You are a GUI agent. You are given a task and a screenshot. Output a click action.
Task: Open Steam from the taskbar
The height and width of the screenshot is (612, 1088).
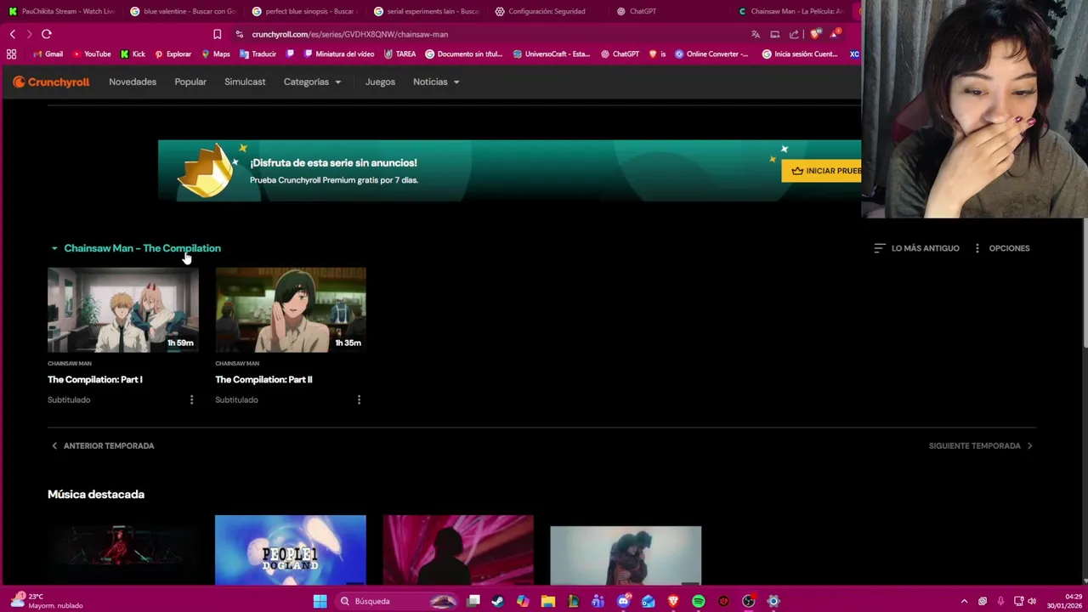click(x=498, y=601)
